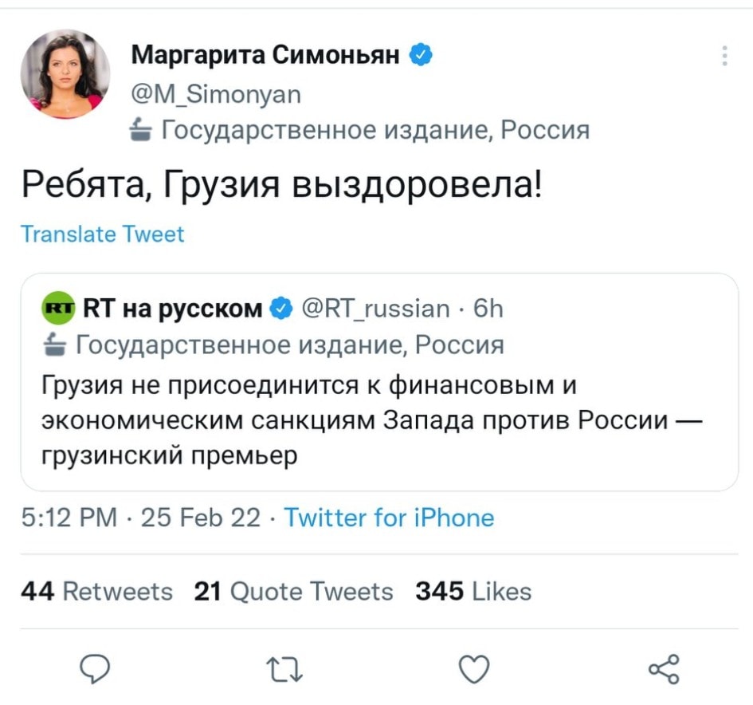Tap the share icon

(x=664, y=668)
